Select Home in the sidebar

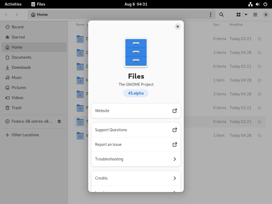coord(34,47)
